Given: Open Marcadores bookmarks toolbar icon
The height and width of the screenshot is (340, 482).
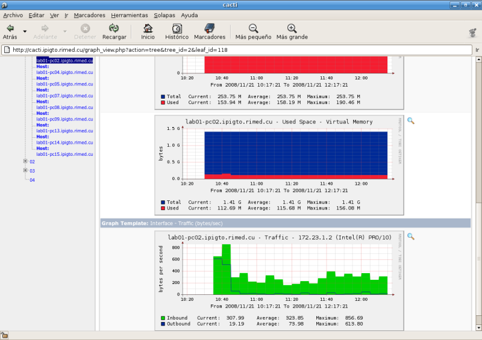Looking at the screenshot, I should pos(210,28).
